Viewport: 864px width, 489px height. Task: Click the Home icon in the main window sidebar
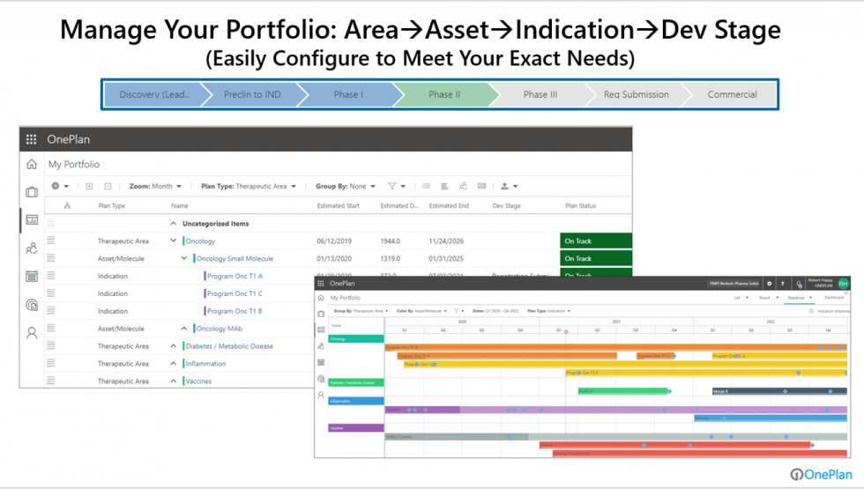[32, 164]
